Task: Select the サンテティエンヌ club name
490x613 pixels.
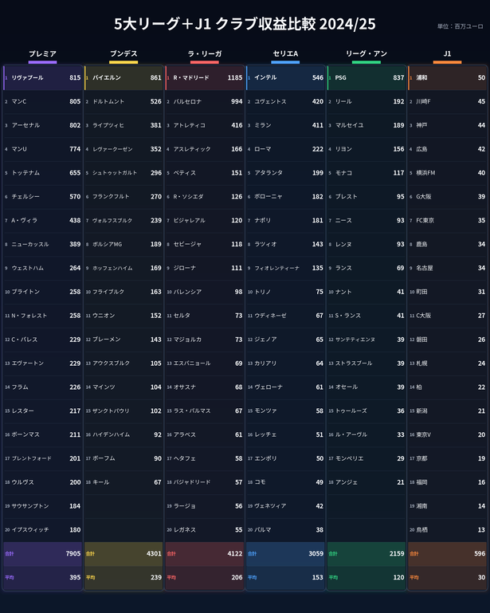Action: coord(355,340)
